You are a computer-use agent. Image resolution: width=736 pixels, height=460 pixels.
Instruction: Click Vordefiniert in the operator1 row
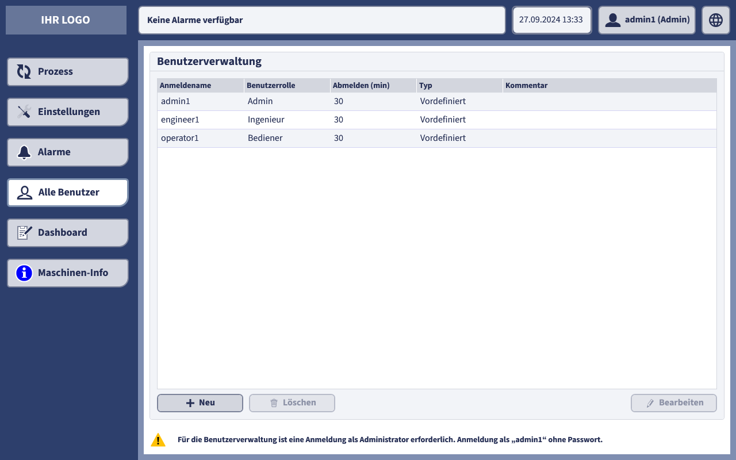click(x=443, y=138)
